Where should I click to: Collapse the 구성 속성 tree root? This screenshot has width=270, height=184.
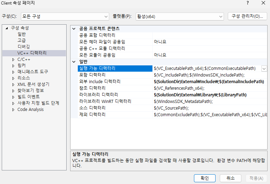[x=7, y=28]
